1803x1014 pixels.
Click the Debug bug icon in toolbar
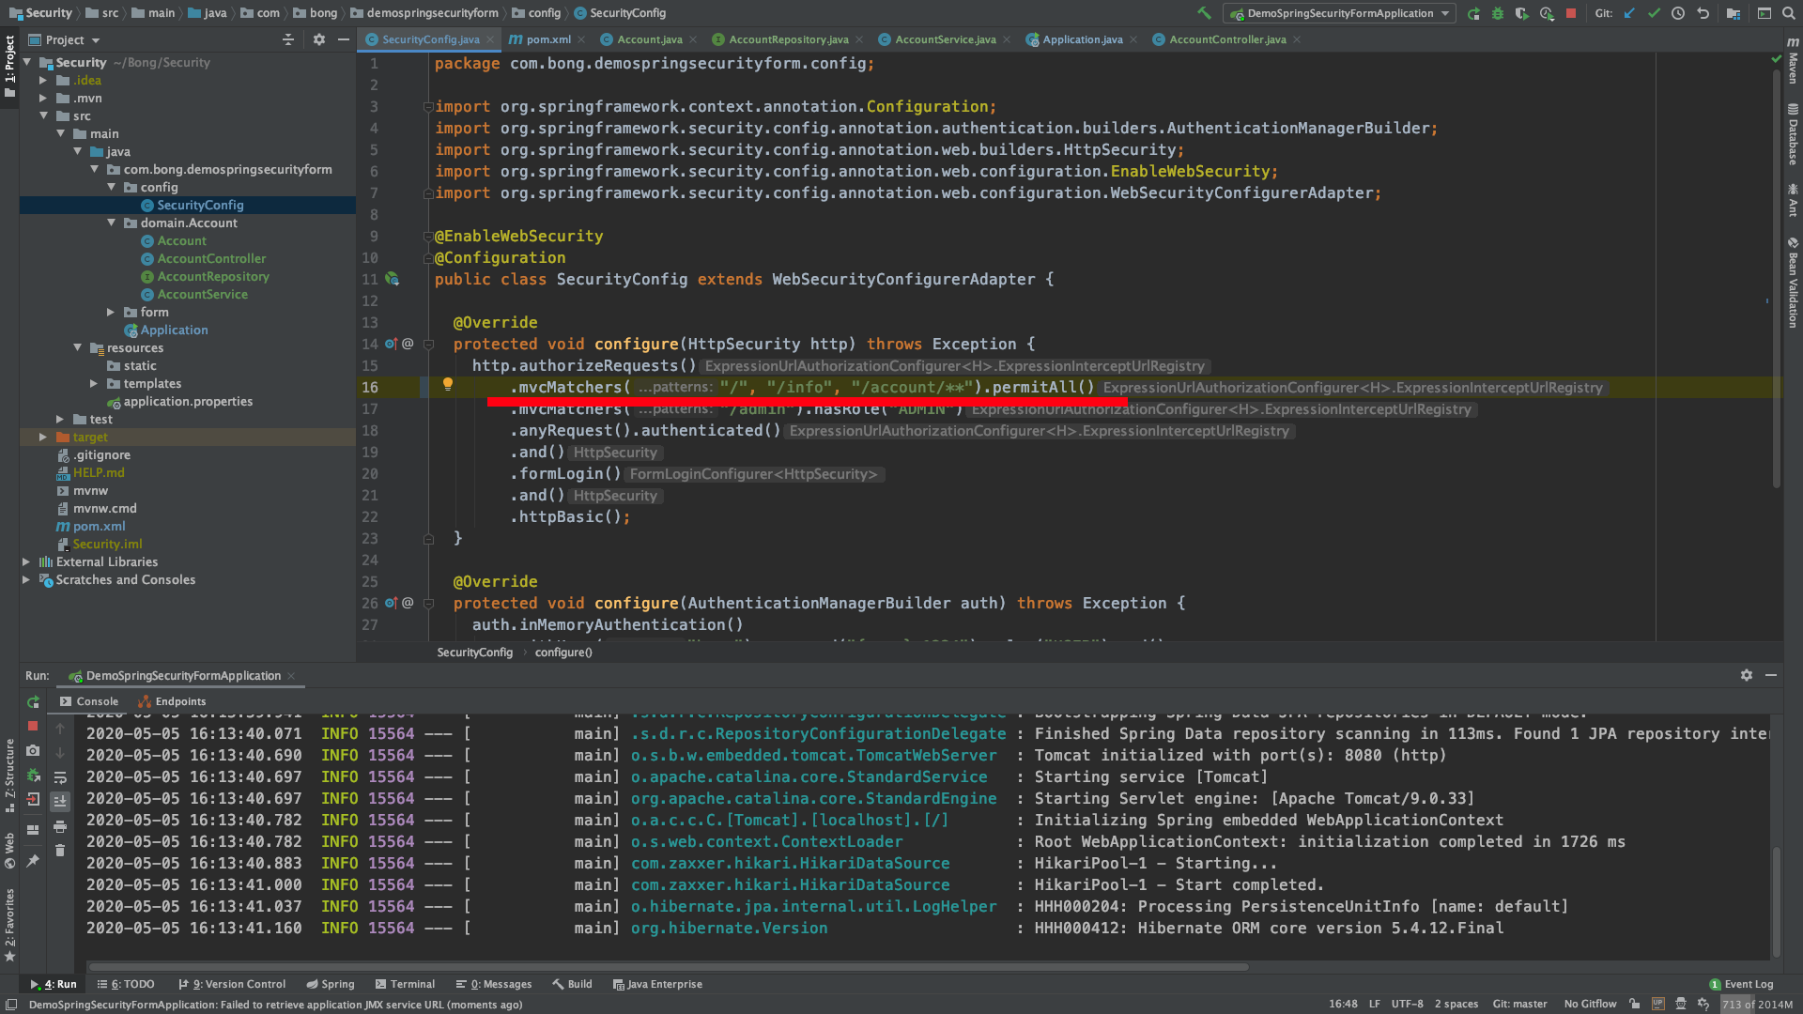[x=1498, y=13]
